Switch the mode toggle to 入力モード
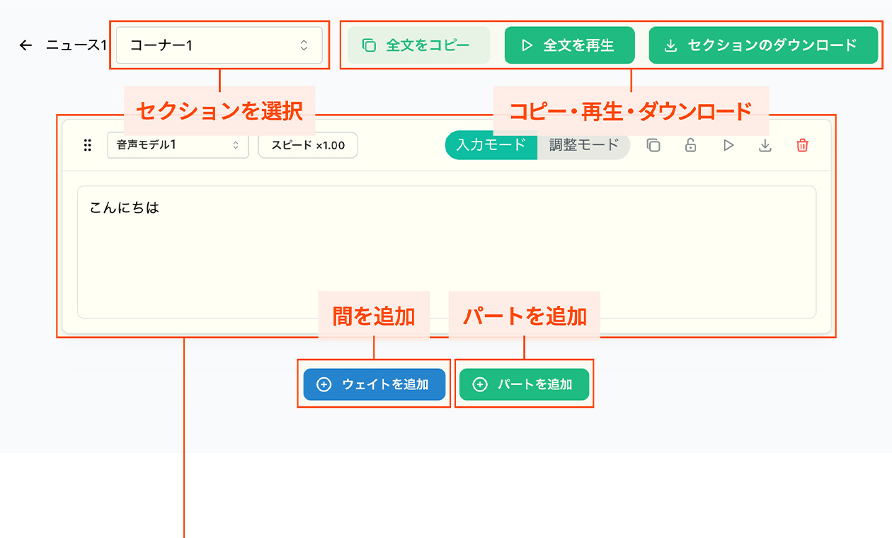This screenshot has height=538, width=892. coord(491,146)
